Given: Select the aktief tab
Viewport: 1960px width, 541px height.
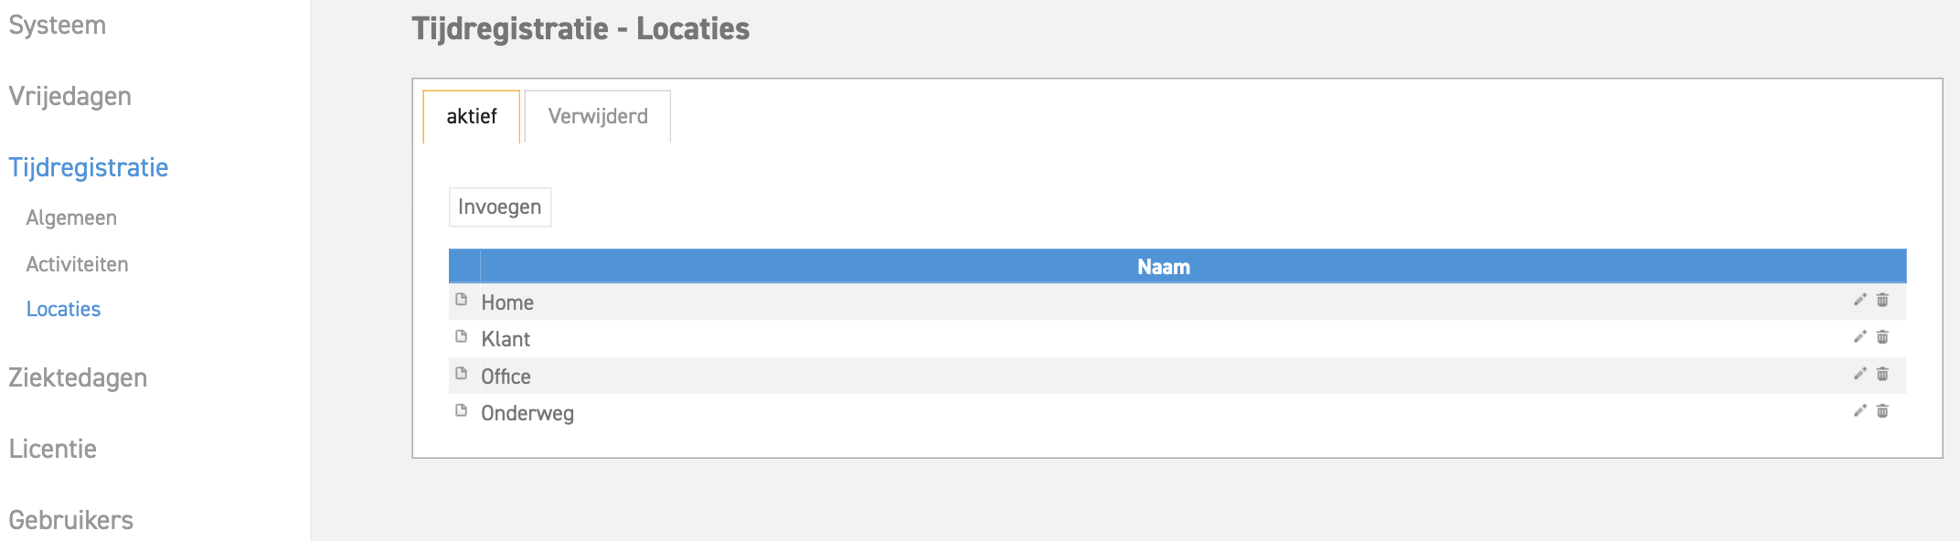Looking at the screenshot, I should [472, 116].
